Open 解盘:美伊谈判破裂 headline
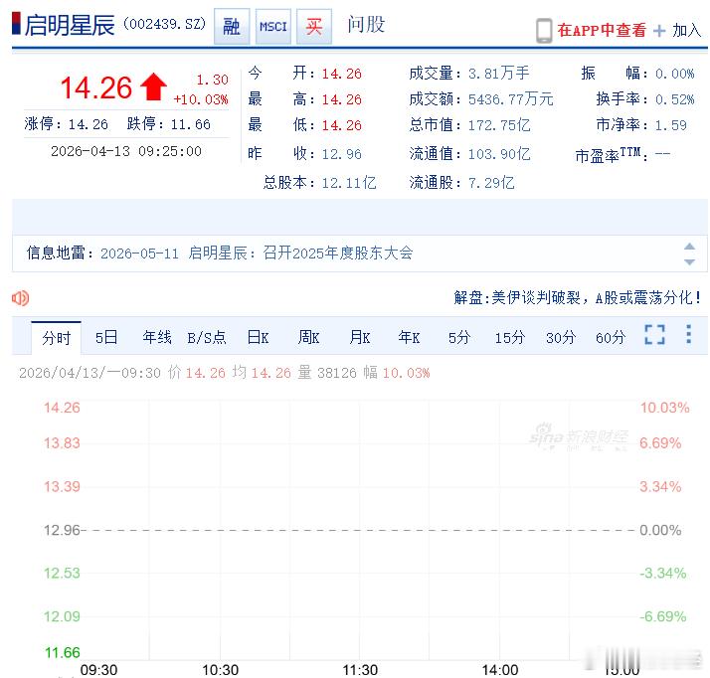 [x=578, y=298]
